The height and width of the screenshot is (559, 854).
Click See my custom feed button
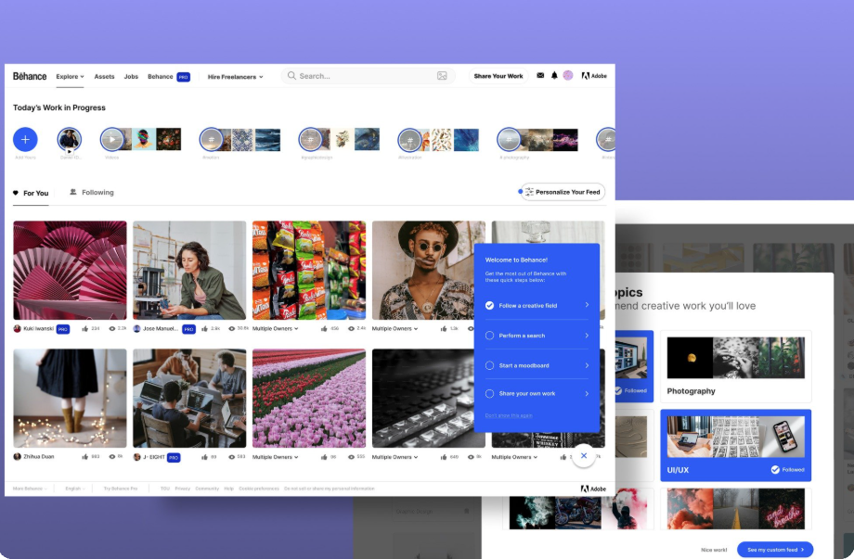[775, 550]
